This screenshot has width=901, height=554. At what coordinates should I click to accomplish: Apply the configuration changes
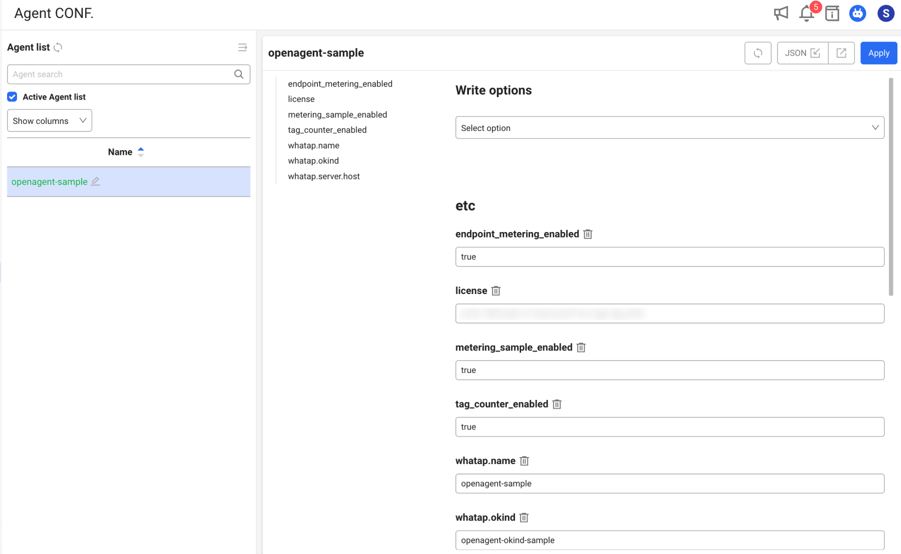[x=878, y=53]
